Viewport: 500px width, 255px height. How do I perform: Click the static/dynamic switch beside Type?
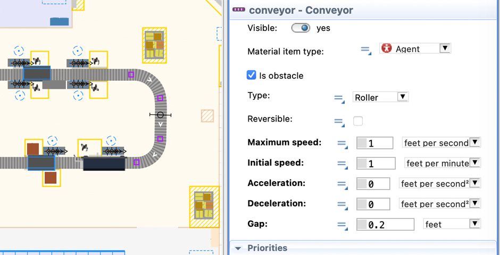point(339,99)
